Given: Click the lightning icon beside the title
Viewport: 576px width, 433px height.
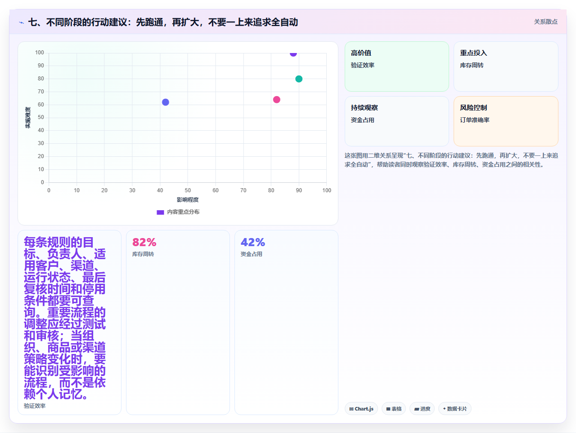Looking at the screenshot, I should [21, 22].
